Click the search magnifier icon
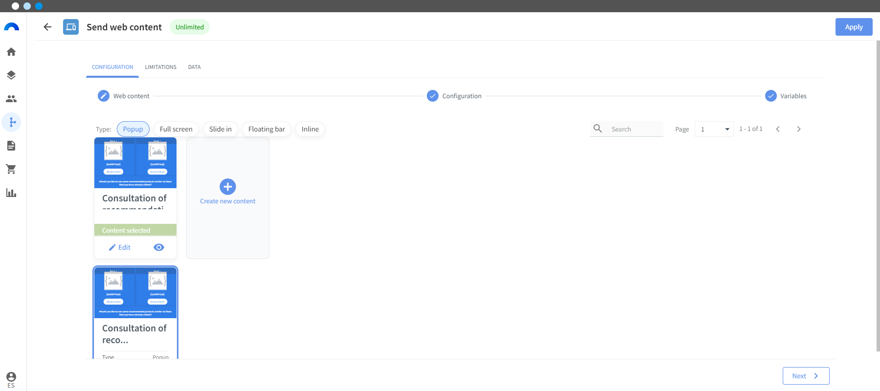 click(x=597, y=129)
